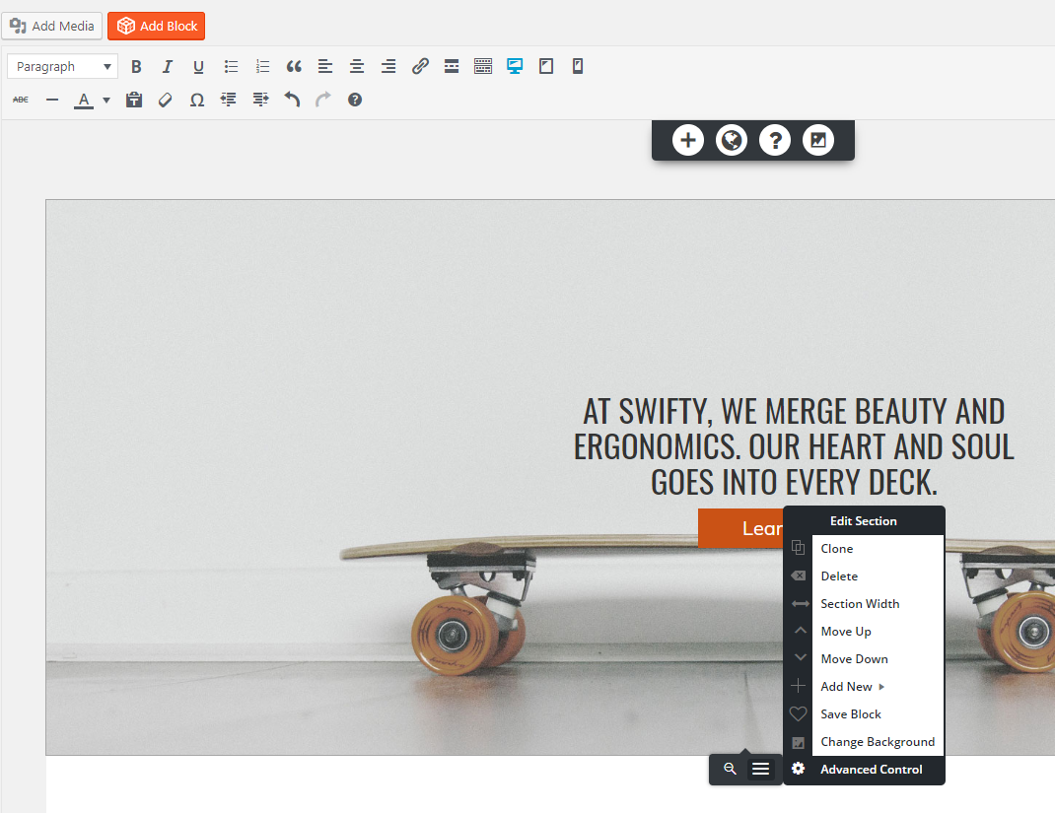Click the globe icon in dark toolbar
Screen dimensions: 1055x813
(732, 140)
